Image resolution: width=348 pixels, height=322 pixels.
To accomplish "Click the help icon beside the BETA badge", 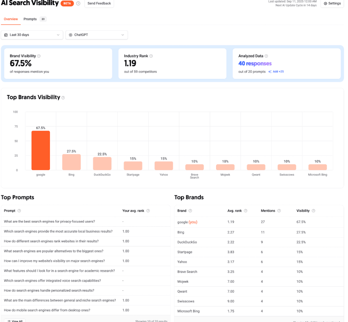I will coord(78,3).
